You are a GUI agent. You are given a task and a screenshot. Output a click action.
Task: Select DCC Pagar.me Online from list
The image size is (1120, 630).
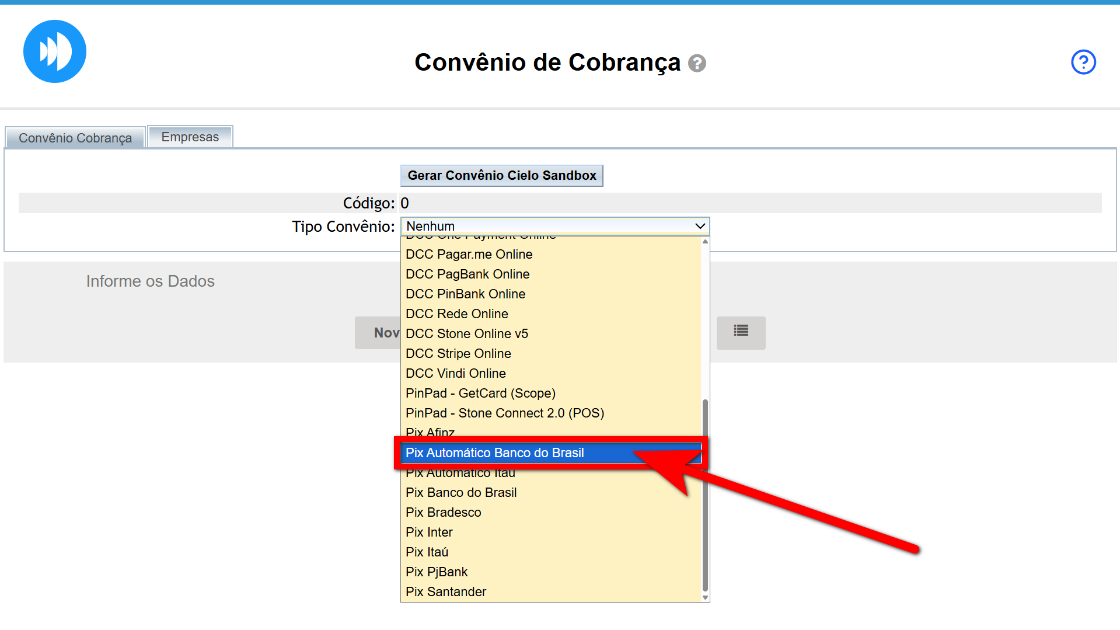pos(469,255)
